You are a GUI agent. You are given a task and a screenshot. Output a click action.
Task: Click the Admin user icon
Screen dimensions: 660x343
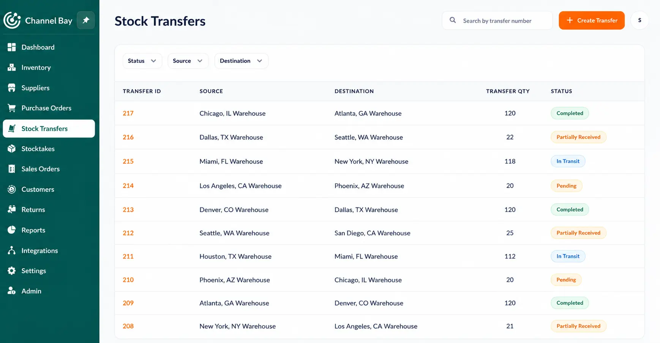click(x=12, y=291)
